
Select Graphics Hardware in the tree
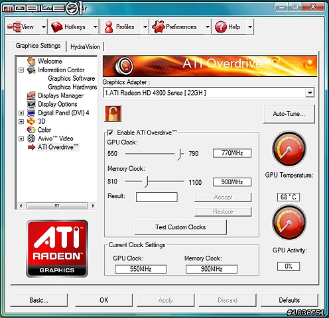point(72,87)
